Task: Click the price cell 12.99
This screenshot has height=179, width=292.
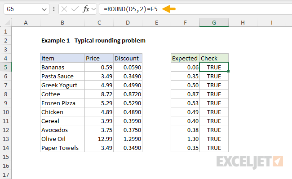Action: pos(99,139)
